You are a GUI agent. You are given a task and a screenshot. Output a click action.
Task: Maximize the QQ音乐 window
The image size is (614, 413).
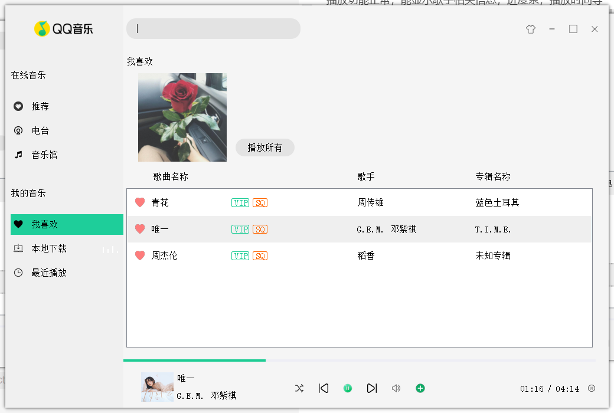coord(573,29)
